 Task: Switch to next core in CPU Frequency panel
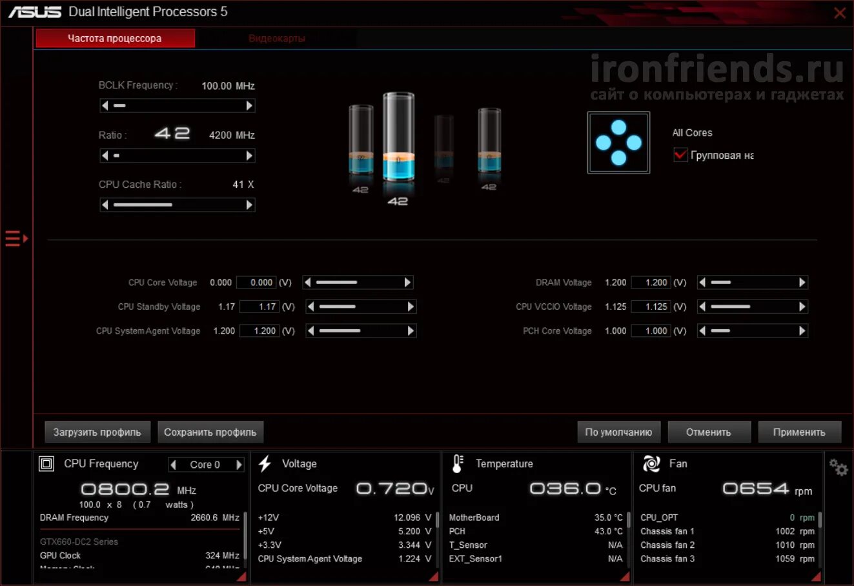(x=239, y=465)
